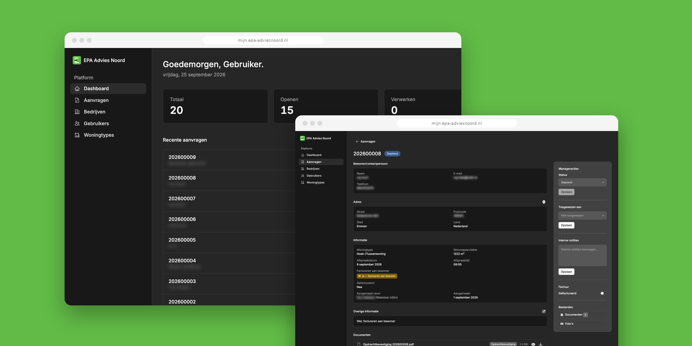Image resolution: width=692 pixels, height=346 pixels.
Task: Click Opslaan below the Interne notities field
Action: 566,272
